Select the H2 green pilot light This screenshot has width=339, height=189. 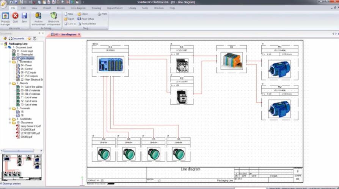click(x=104, y=154)
